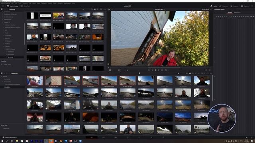The height and width of the screenshot is (143, 255).
Task: Open File Explorer from the taskbar
Action: click(x=17, y=141)
